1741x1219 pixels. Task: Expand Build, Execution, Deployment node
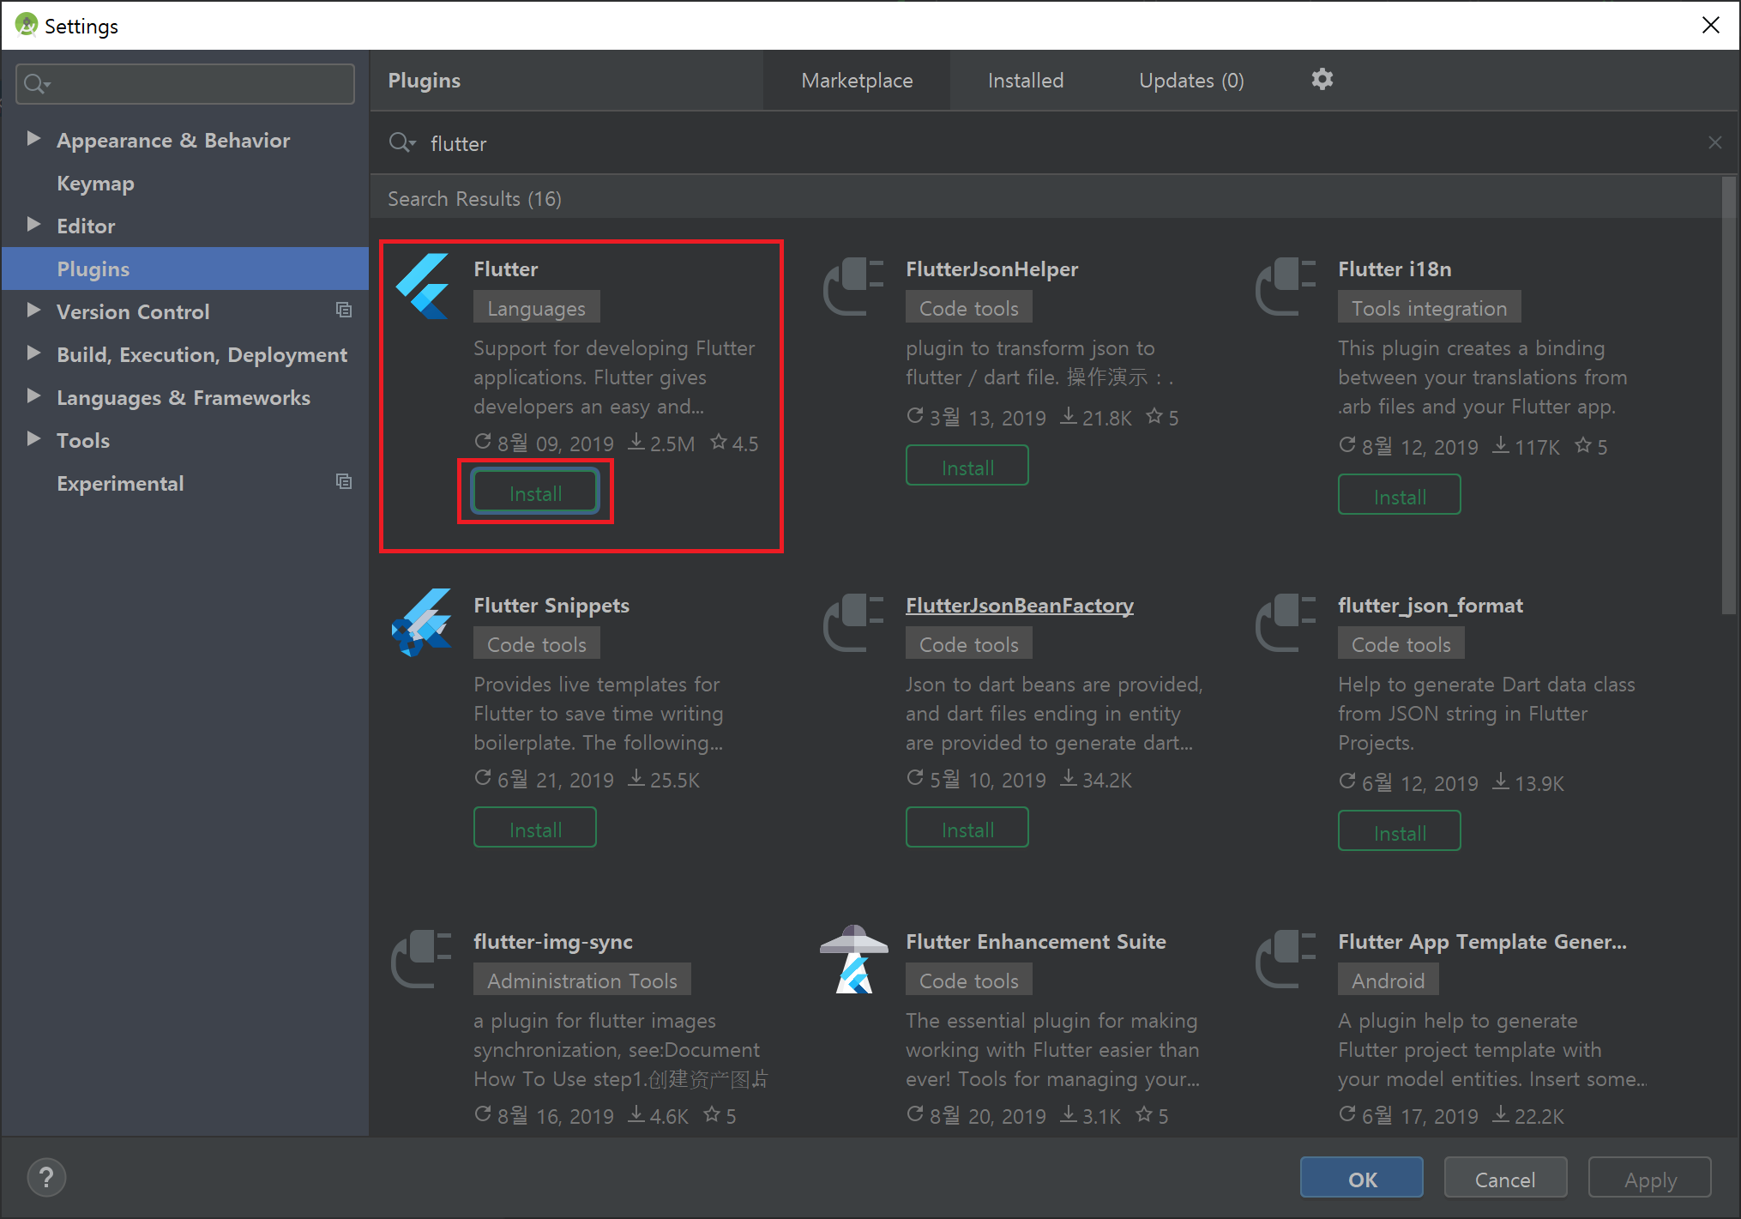[x=33, y=353]
